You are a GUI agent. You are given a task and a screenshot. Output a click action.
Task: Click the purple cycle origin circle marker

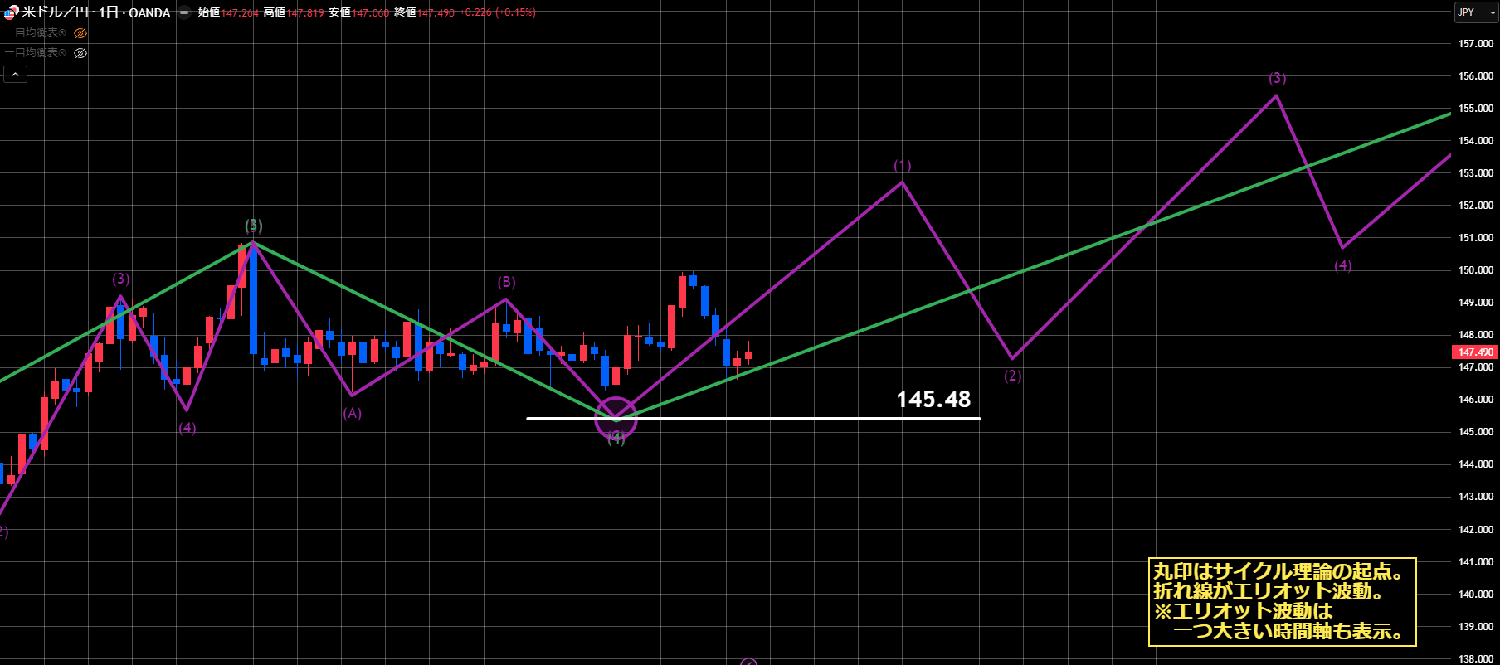point(616,419)
